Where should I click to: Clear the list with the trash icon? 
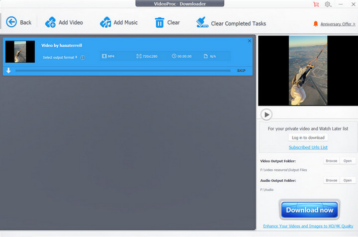click(160, 22)
